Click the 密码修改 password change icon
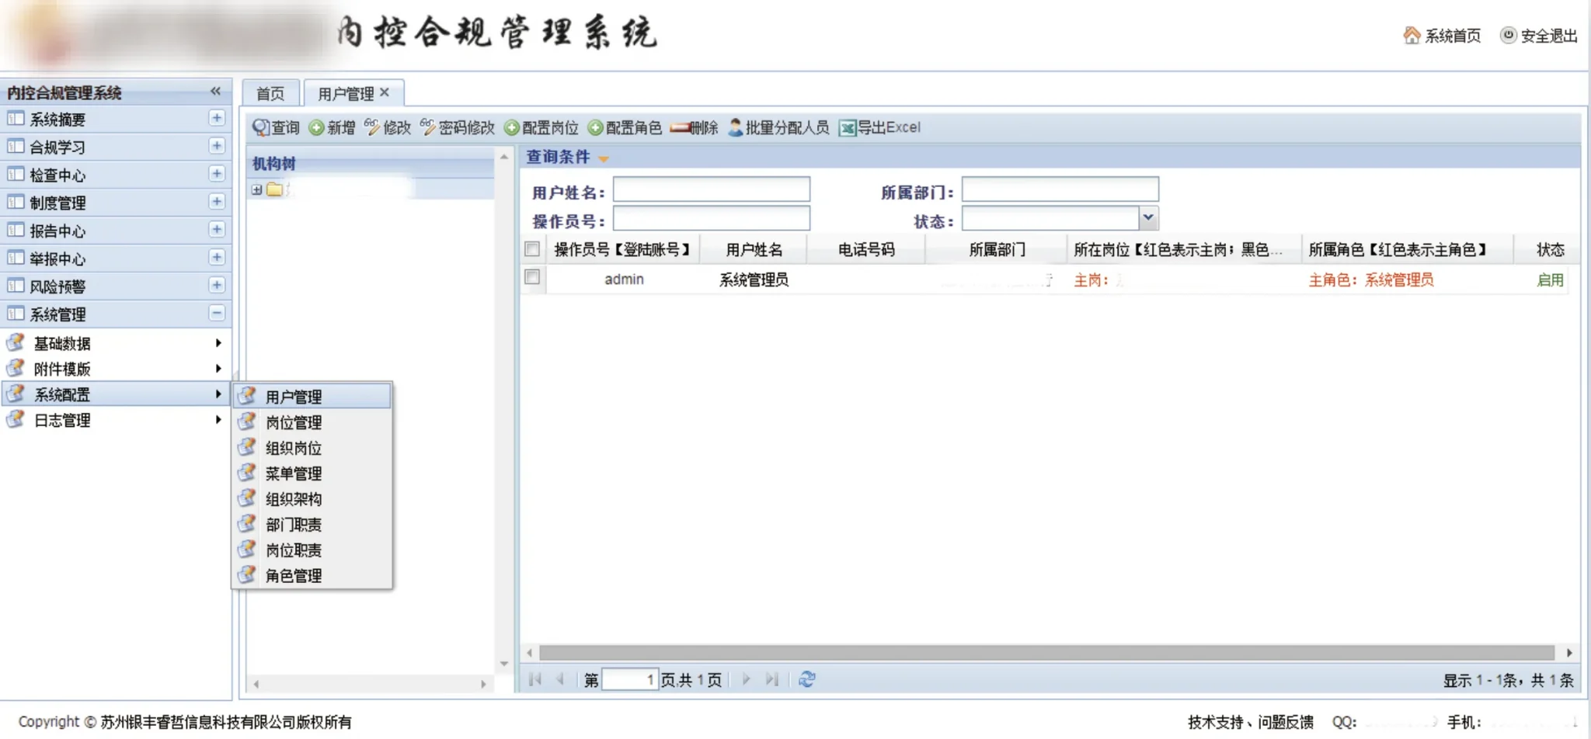The width and height of the screenshot is (1591, 739). click(428, 127)
